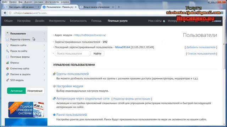Image resolution: width=227 pixels, height=127 pixels.
Task: Expand Пользователи module chevron
Action: [44, 34]
